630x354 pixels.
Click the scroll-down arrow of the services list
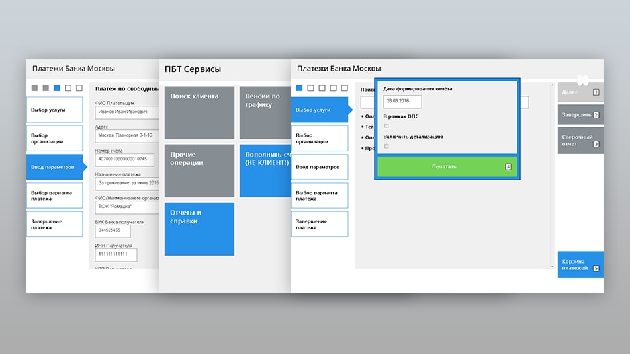[552, 266]
